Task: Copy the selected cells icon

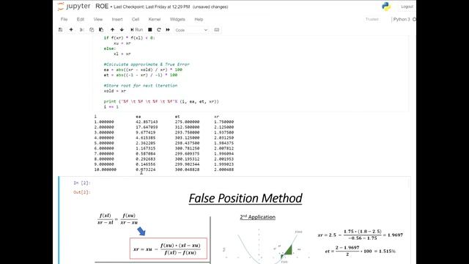Action: pos(92,29)
